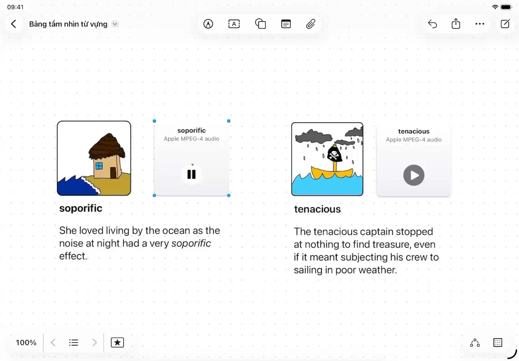519x361 pixels.
Task: Create a new board
Action: coord(505,24)
